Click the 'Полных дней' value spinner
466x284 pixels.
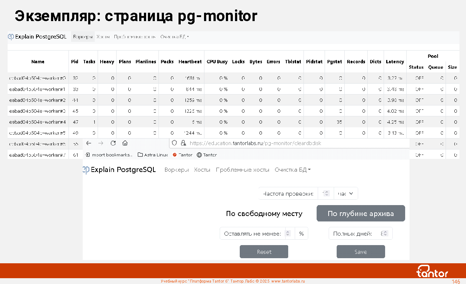(x=384, y=234)
